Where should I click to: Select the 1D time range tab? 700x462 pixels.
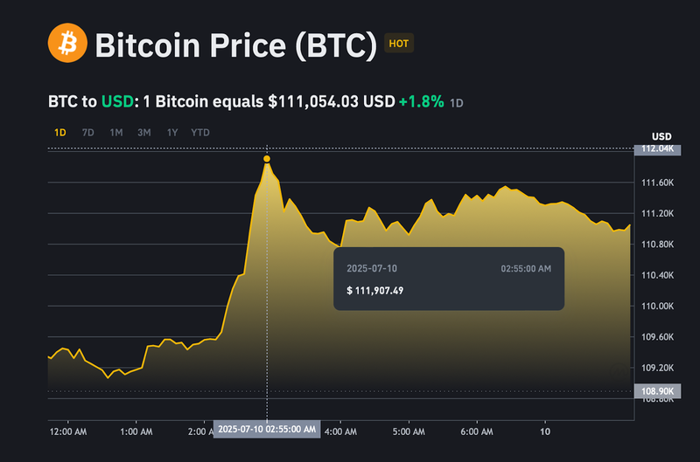[60, 133]
